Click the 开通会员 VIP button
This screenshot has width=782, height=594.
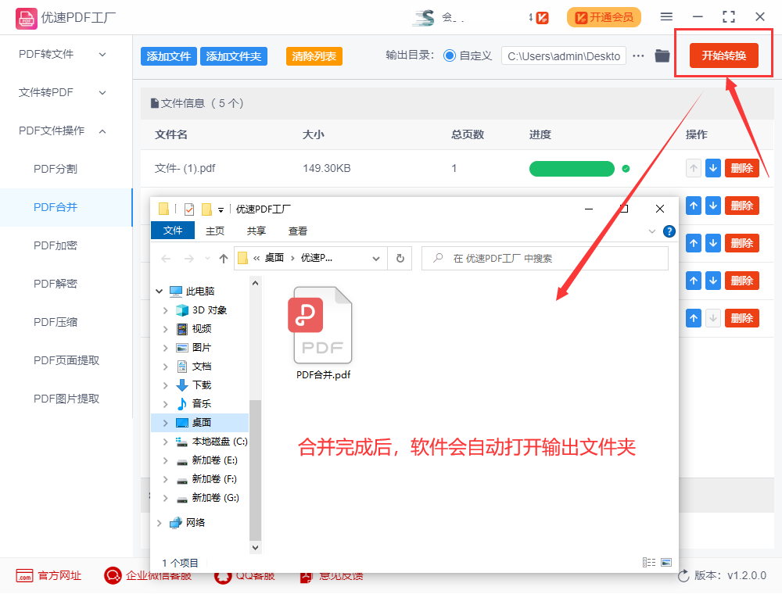[x=604, y=17]
